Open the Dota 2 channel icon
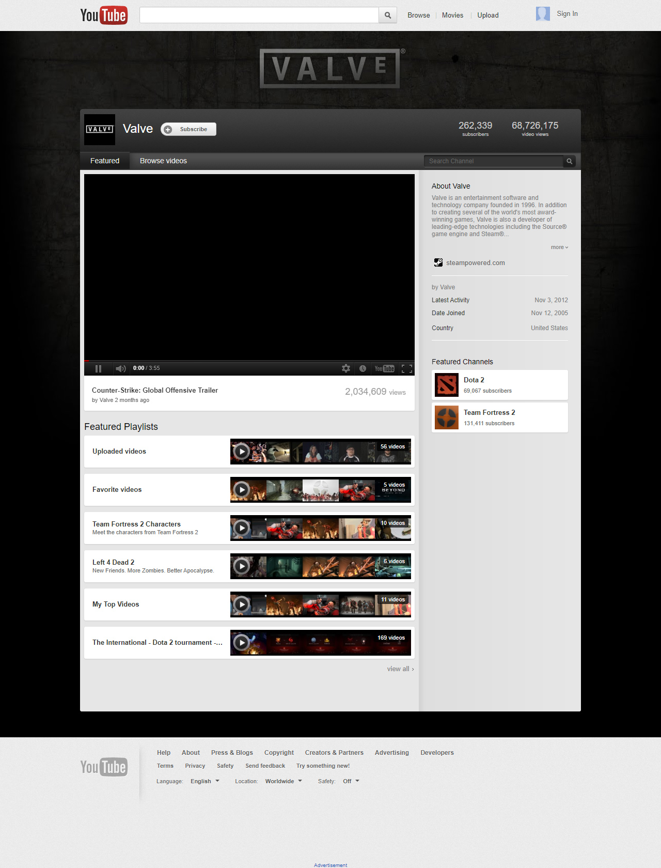Viewport: 661px width, 868px height. pyautogui.click(x=447, y=385)
